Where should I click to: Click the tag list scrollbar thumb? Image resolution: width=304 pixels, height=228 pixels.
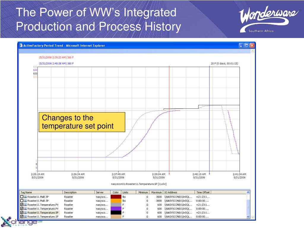248,207
